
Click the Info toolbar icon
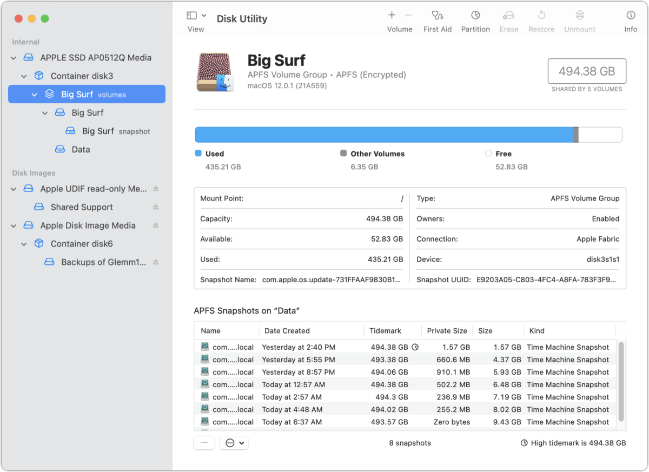pyautogui.click(x=631, y=16)
